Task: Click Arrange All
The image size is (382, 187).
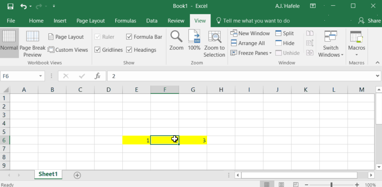Action: tap(248, 43)
